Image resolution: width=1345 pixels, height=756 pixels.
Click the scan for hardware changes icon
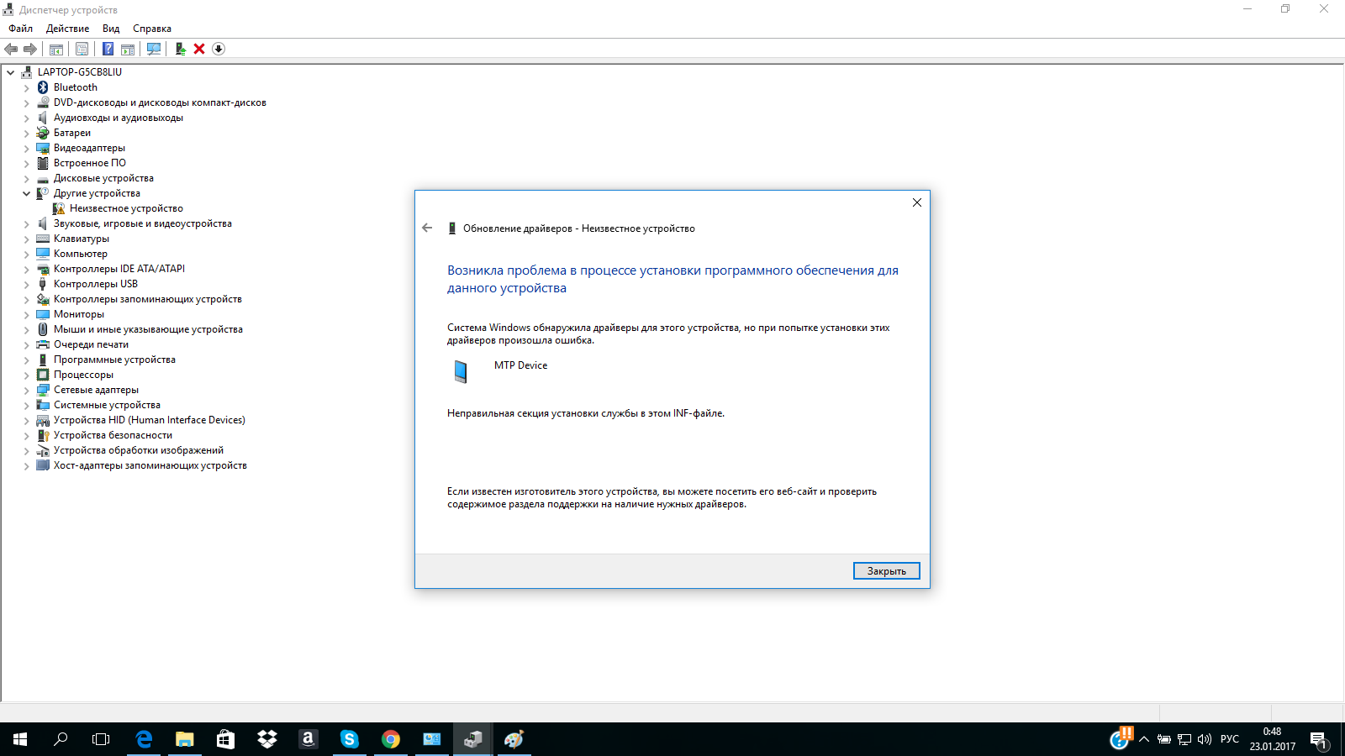pos(154,49)
